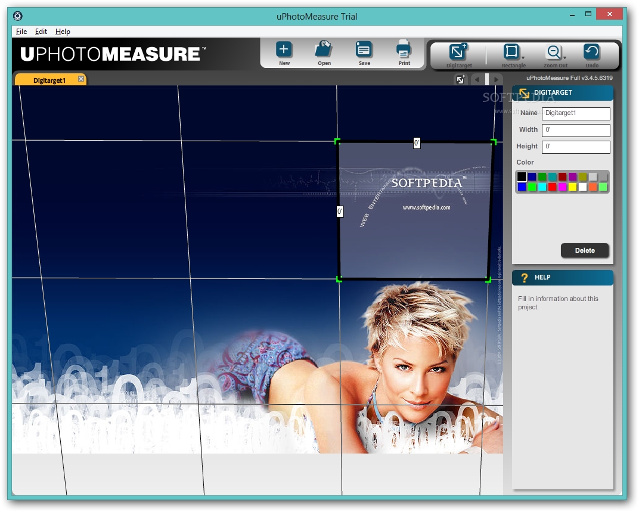The width and height of the screenshot is (639, 512).
Task: Pick the light green swatch
Action: point(603,187)
